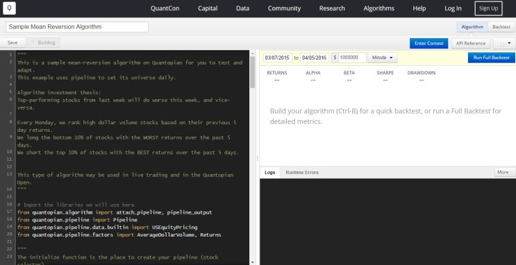Open the Research menu item
Screen dimensions: 516x265
tap(332, 8)
